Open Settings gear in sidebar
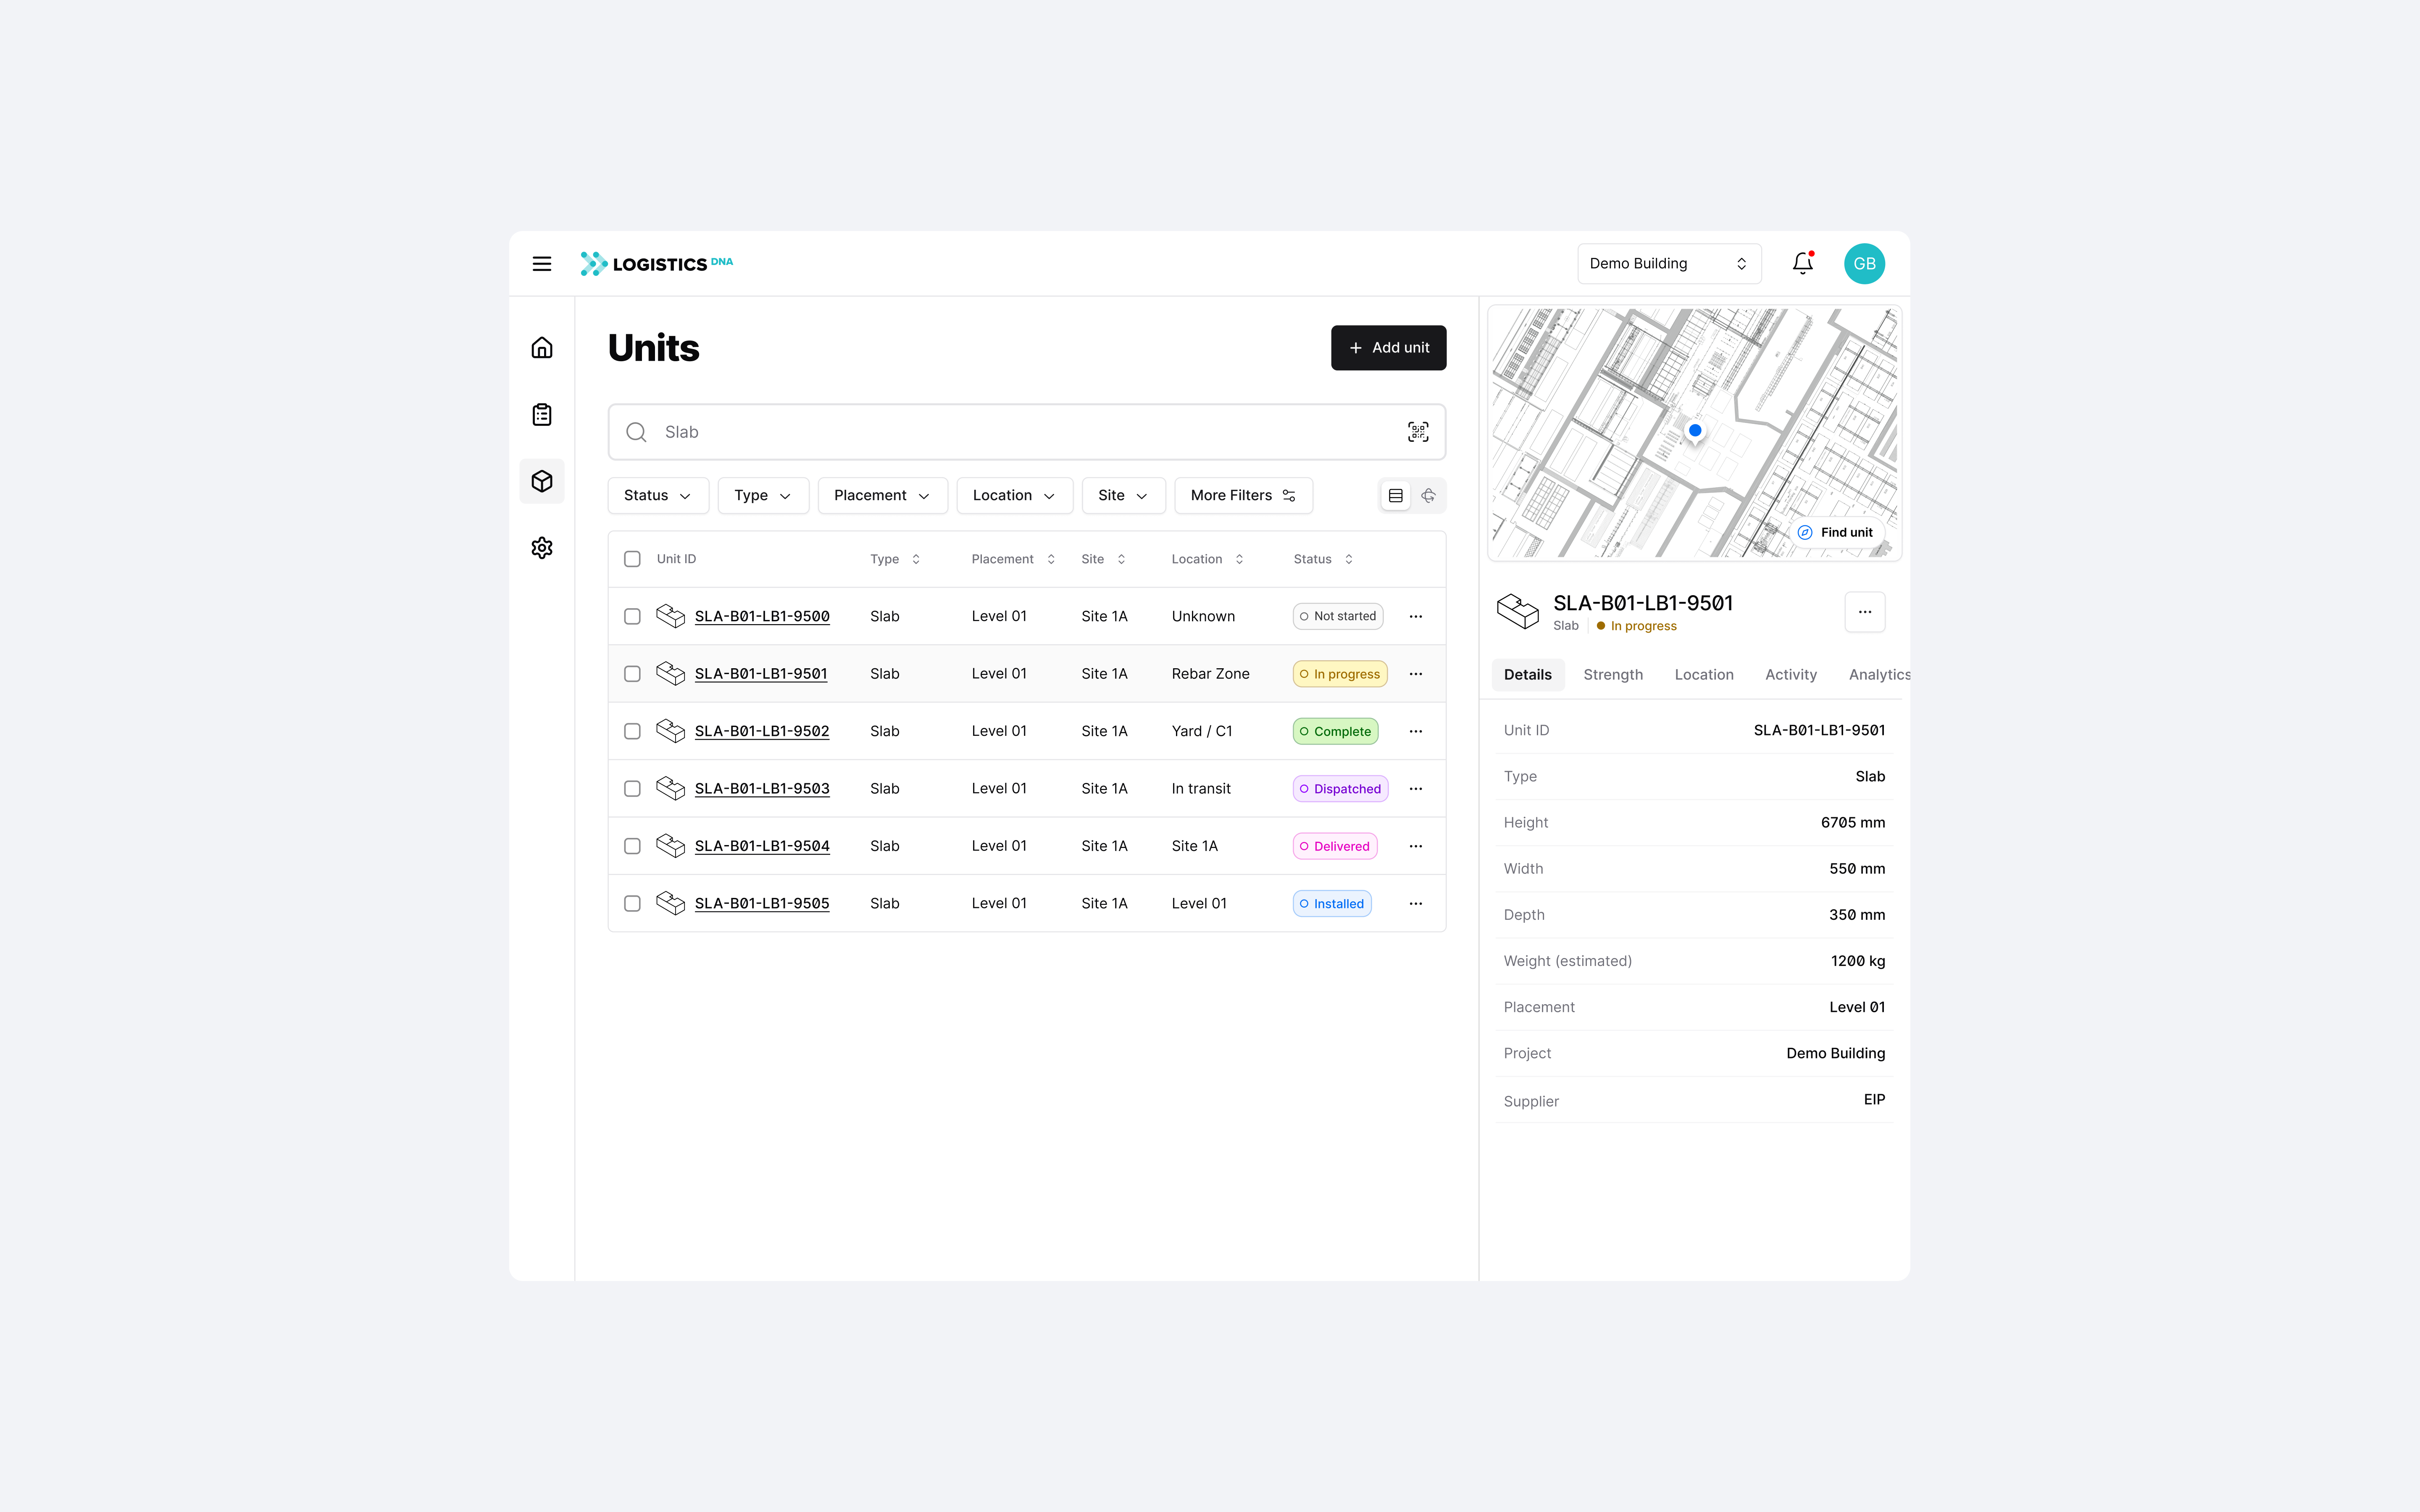The width and height of the screenshot is (2420, 1512). tap(541, 548)
